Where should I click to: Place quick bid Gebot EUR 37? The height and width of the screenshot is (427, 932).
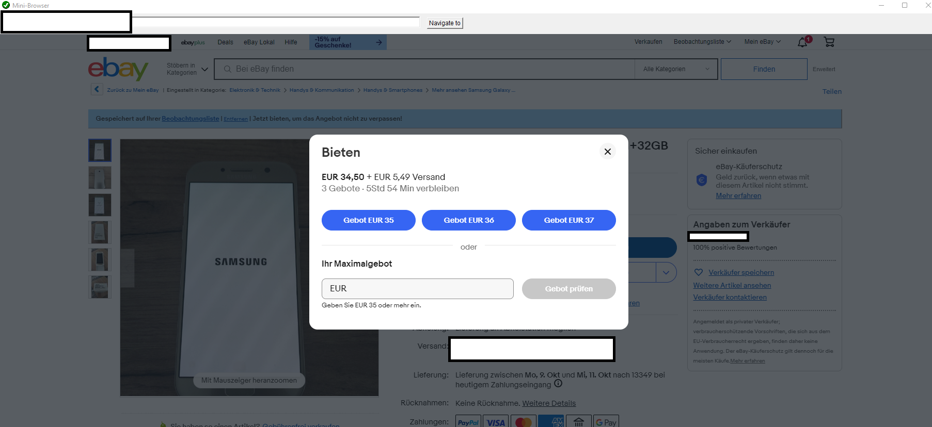569,220
